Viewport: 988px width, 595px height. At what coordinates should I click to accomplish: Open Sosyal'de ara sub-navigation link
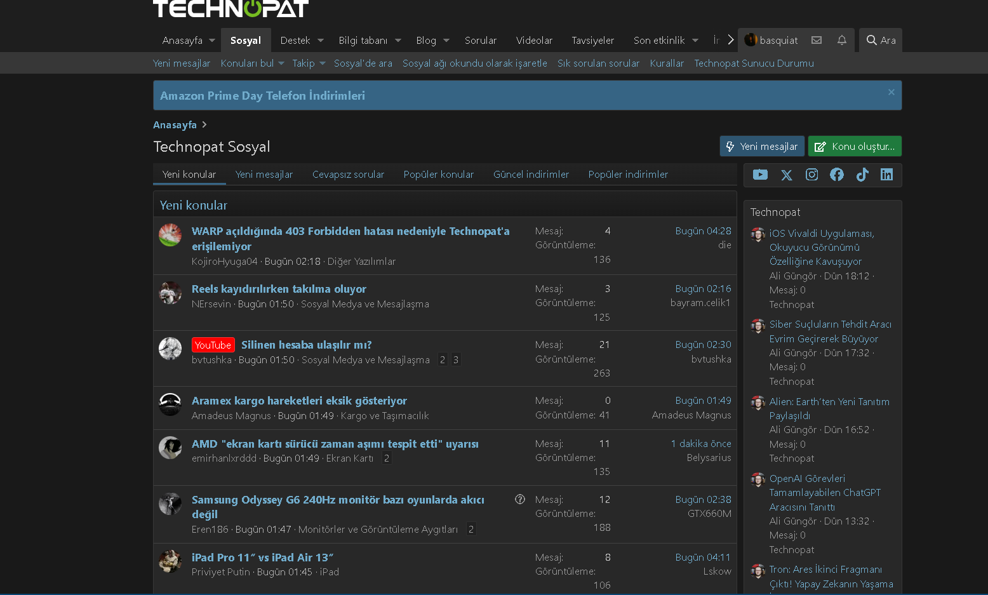[x=363, y=63]
